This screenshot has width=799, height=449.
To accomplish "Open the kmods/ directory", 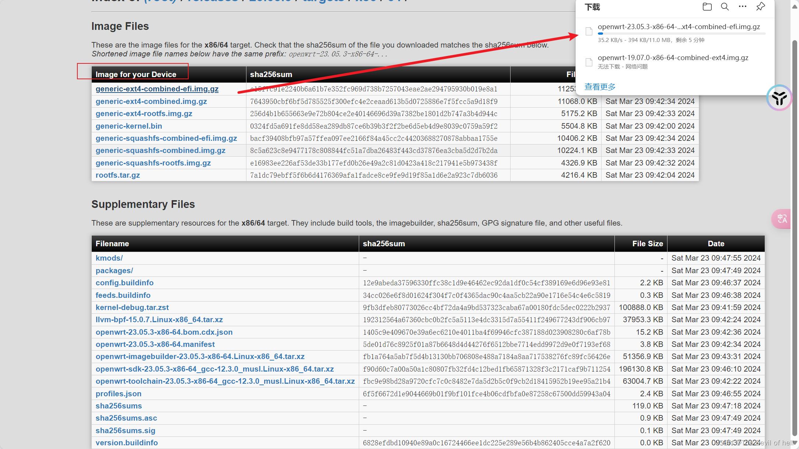I will coord(109,258).
